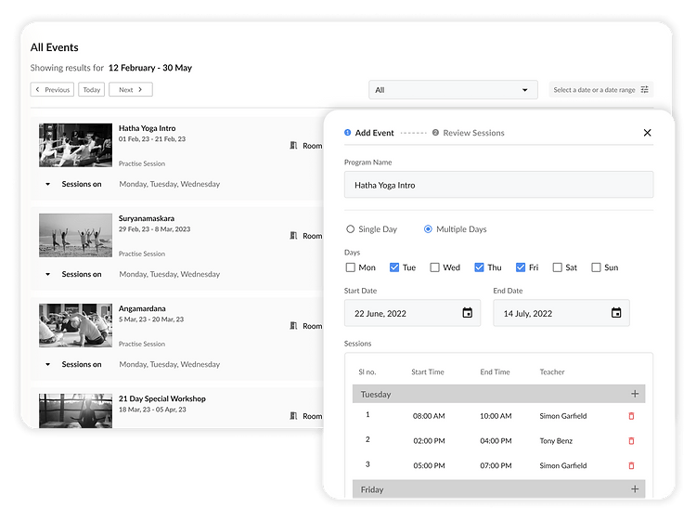Add a session to Tuesday with plus icon
The height and width of the screenshot is (521, 696).
click(635, 394)
